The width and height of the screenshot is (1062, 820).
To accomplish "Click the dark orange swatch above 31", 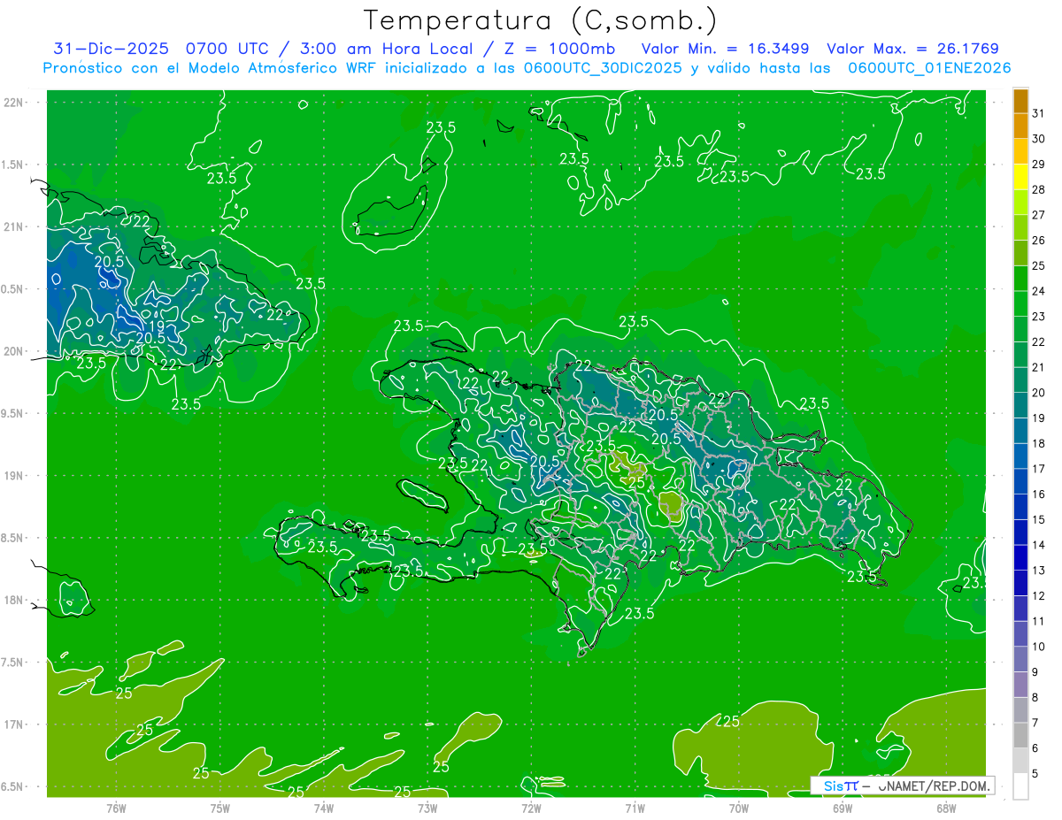I will (x=1020, y=102).
